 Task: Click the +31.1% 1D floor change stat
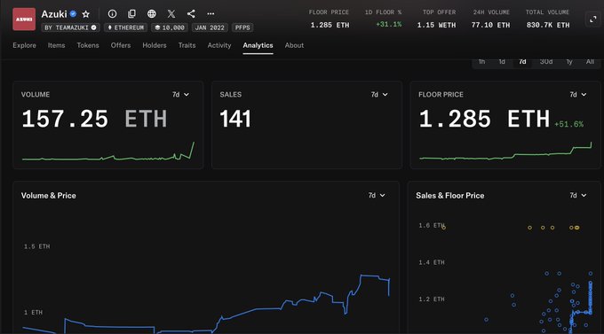(389, 25)
